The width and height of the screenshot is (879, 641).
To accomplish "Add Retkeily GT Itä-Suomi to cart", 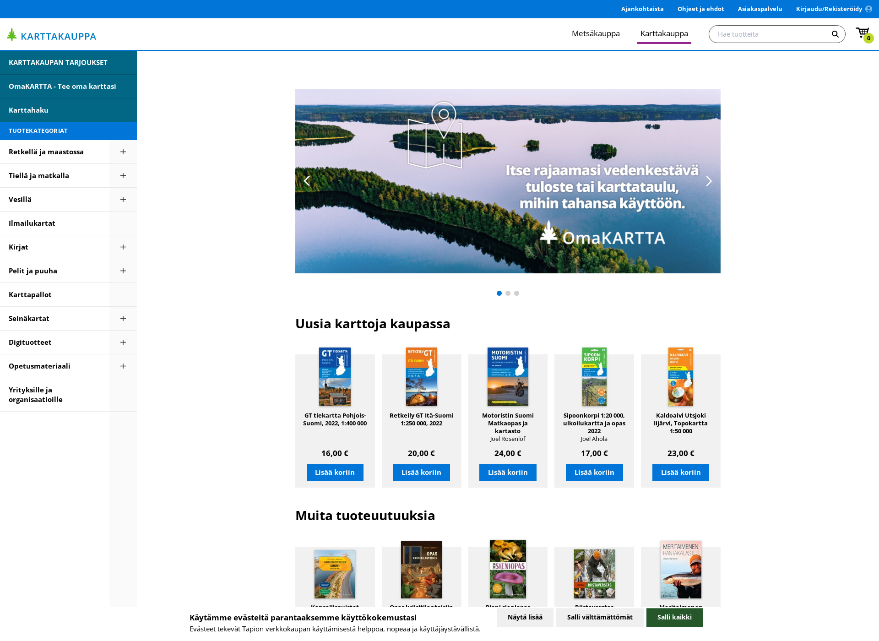I will pos(421,472).
